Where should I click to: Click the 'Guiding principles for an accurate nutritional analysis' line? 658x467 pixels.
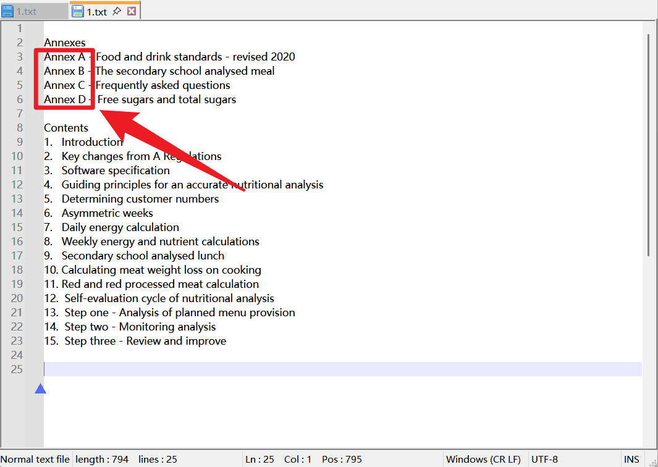point(193,185)
